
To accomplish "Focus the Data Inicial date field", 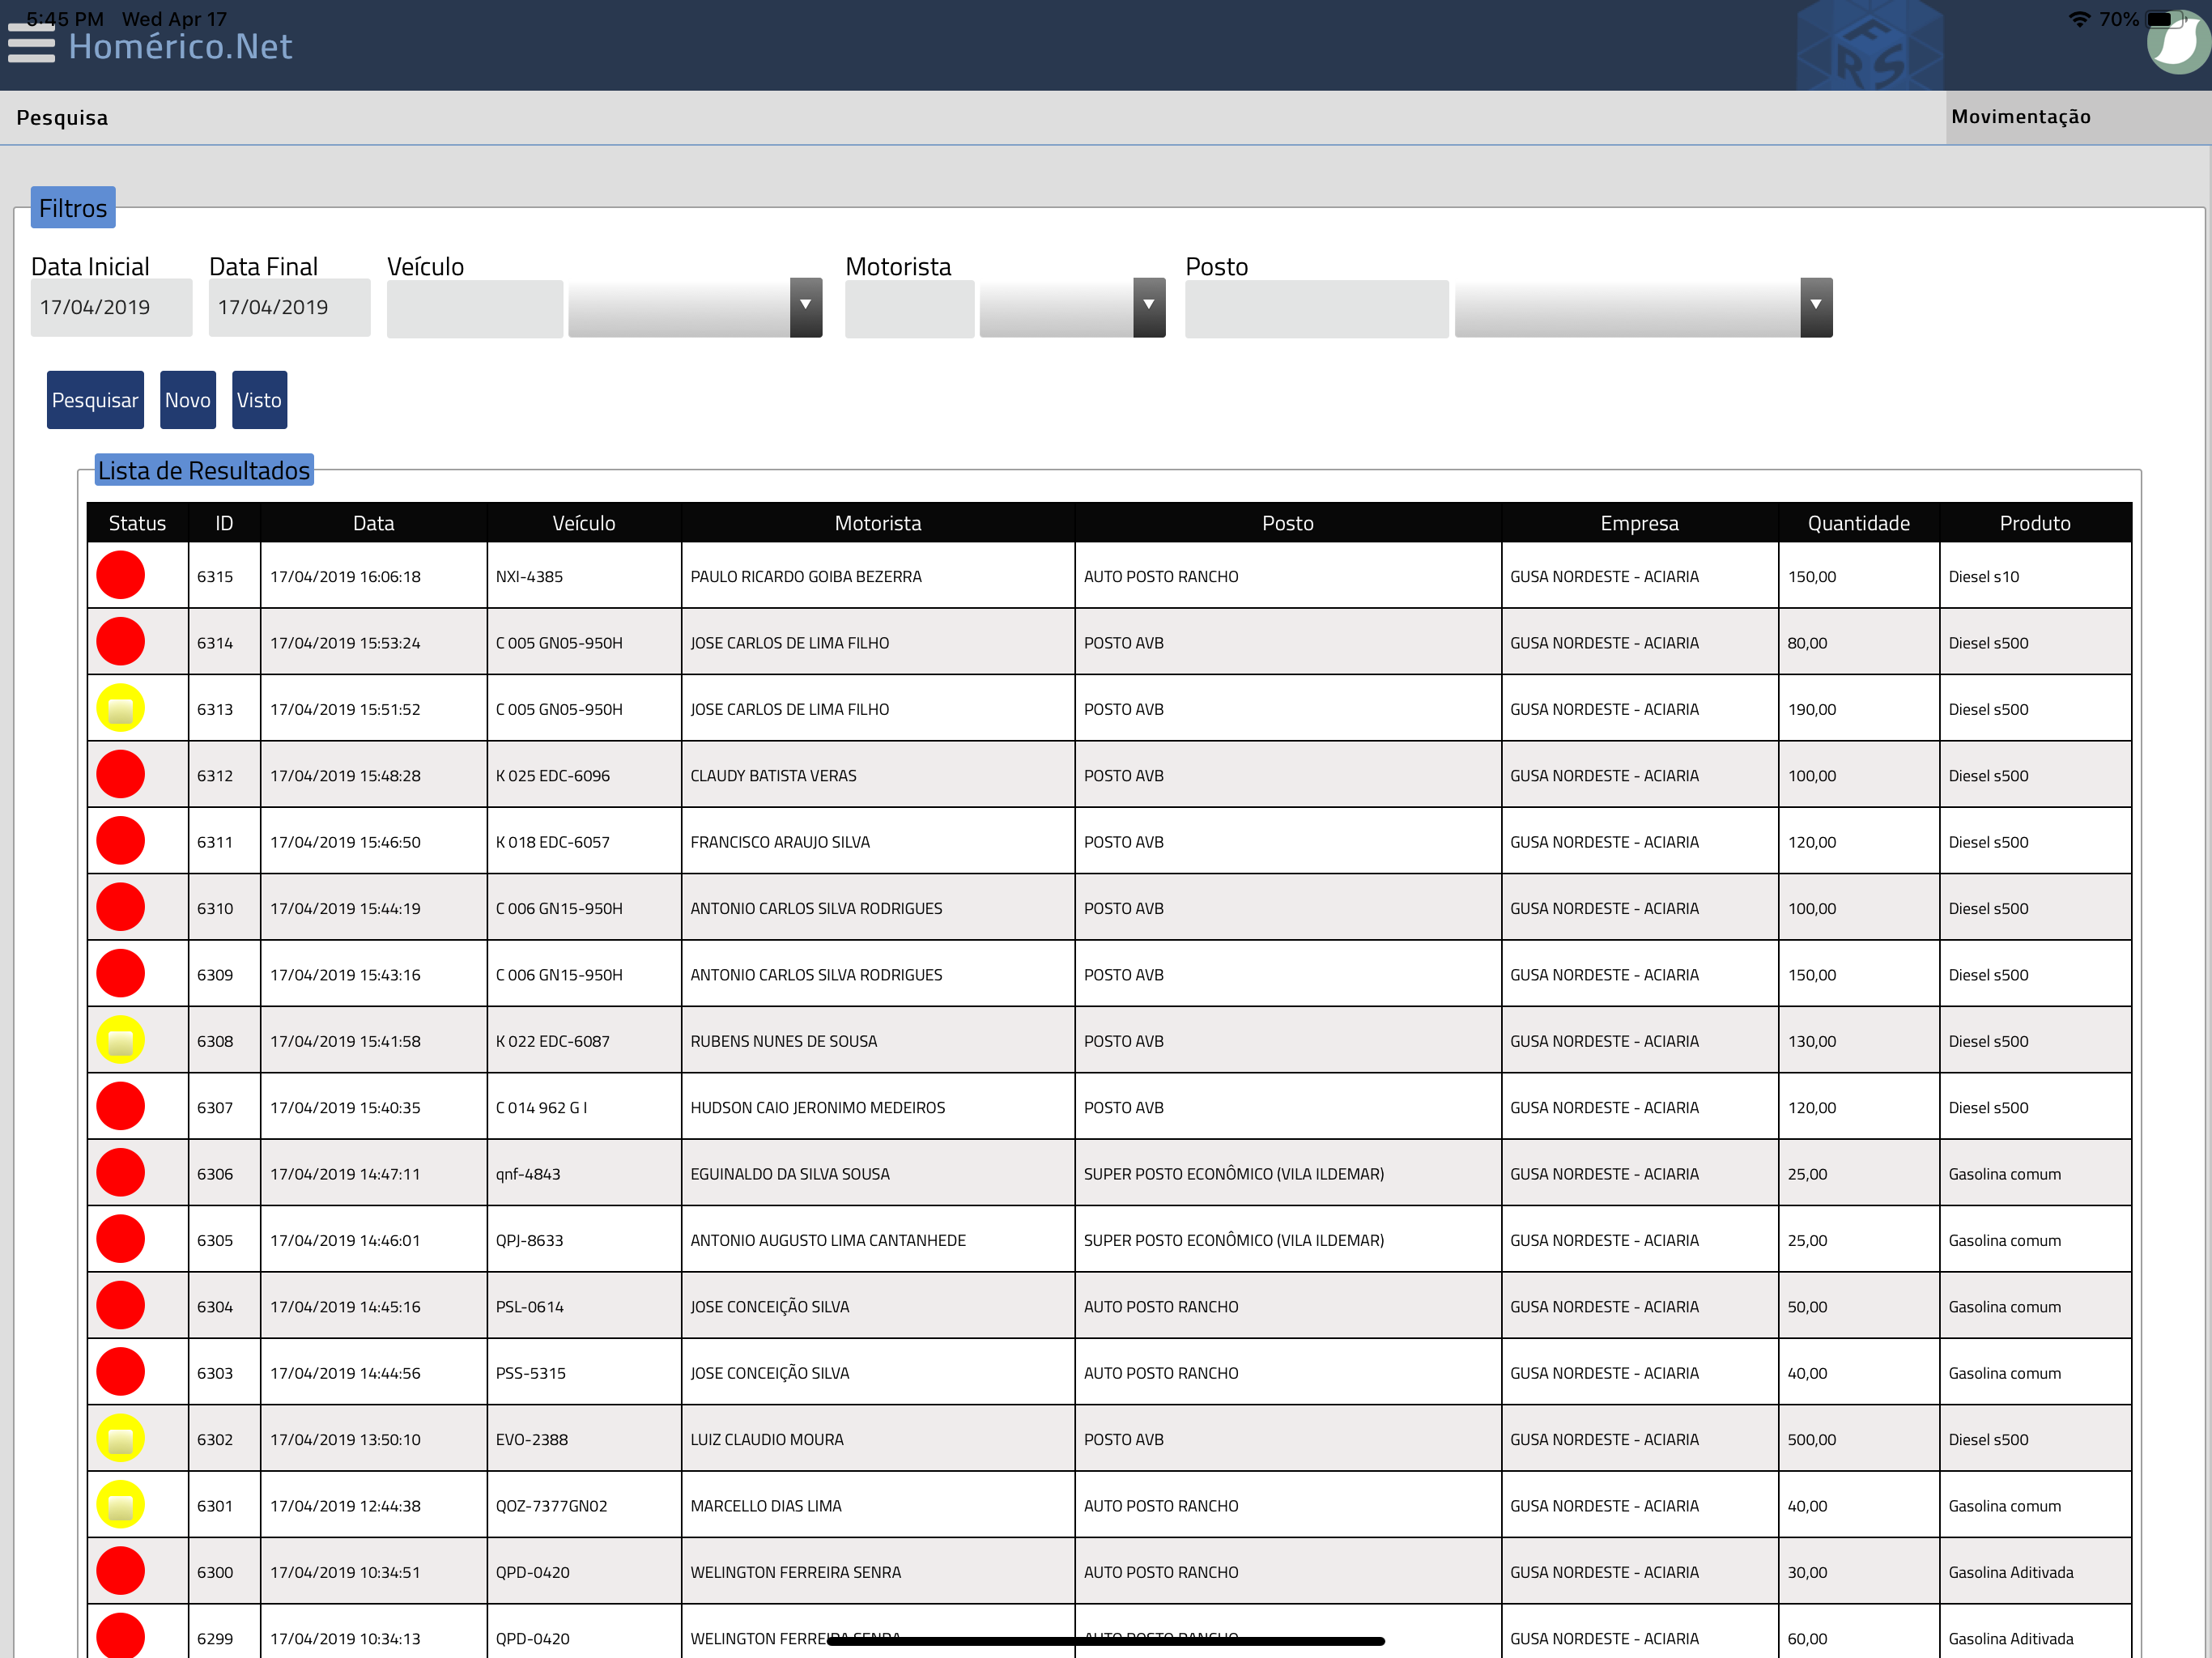I will (111, 308).
